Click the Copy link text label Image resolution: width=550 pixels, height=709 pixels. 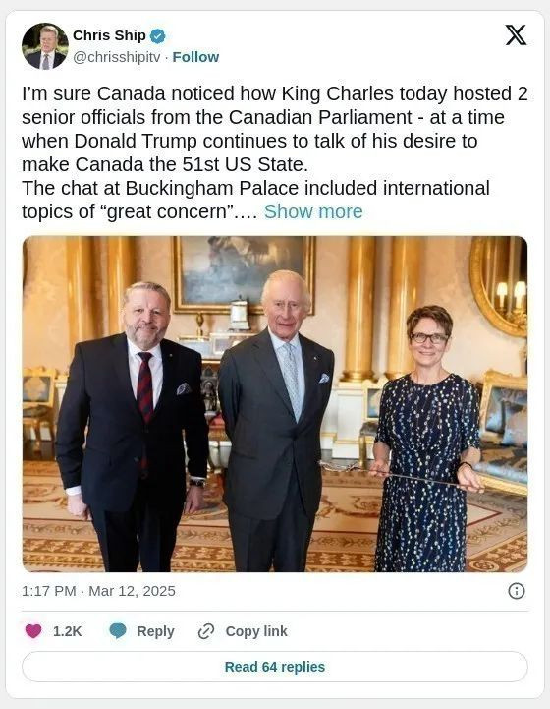click(256, 631)
